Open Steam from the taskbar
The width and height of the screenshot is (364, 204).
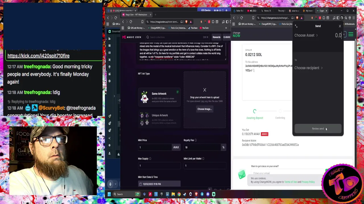pyautogui.click(x=185, y=194)
